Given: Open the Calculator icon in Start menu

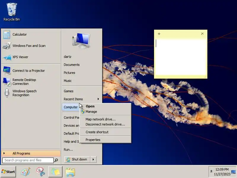Looking at the screenshot, I should click(x=7, y=34).
